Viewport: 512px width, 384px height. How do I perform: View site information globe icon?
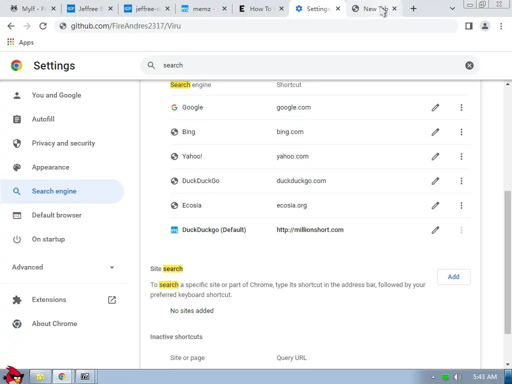(x=62, y=26)
